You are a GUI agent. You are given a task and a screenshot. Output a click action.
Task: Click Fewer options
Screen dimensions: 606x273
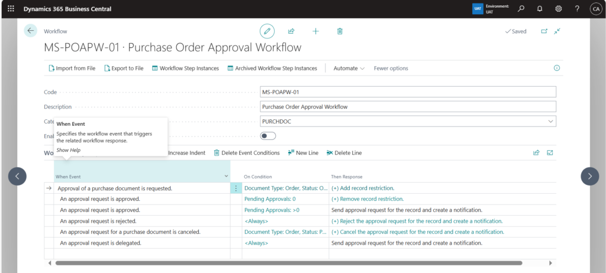[x=391, y=69]
